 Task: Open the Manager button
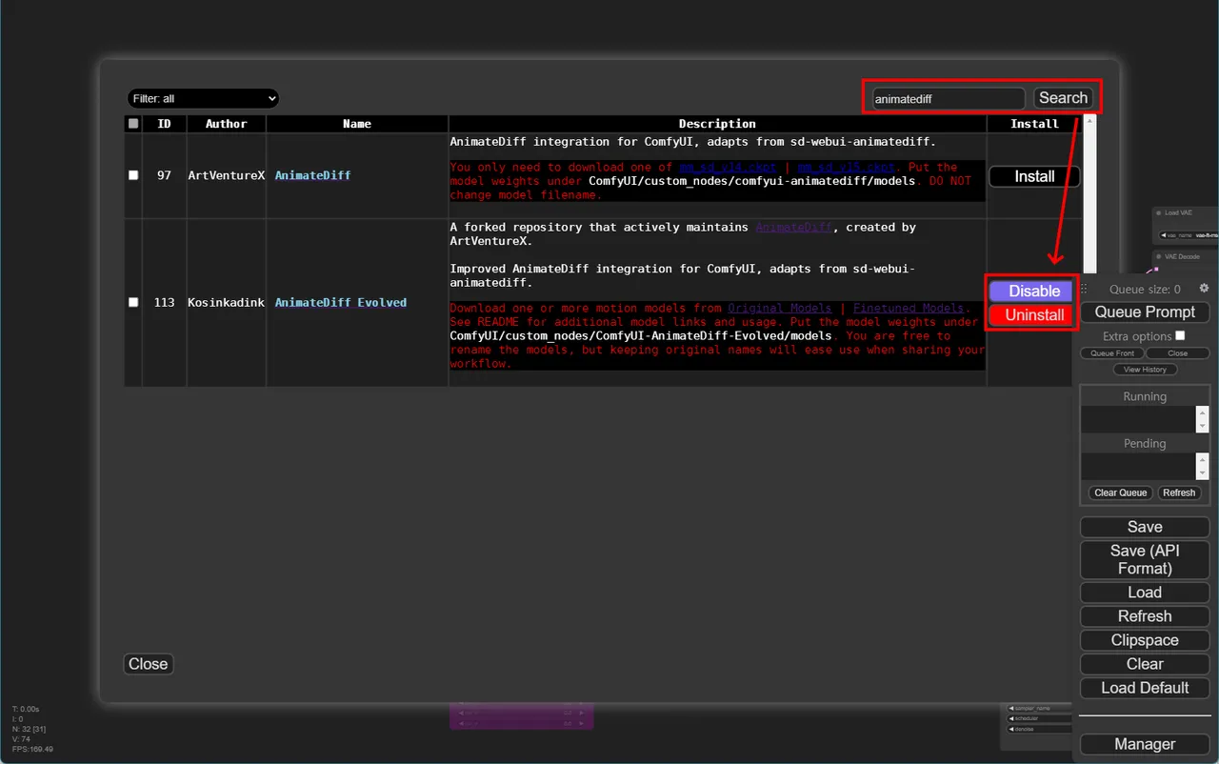click(x=1145, y=744)
